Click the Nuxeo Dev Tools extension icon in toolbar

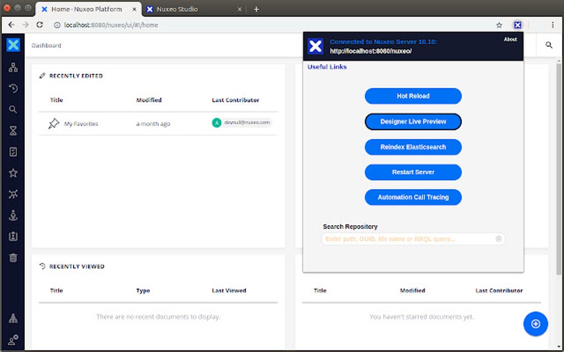pos(518,25)
